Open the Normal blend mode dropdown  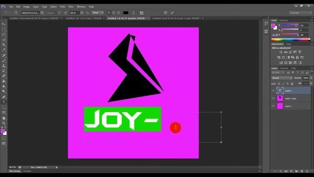tap(282, 78)
